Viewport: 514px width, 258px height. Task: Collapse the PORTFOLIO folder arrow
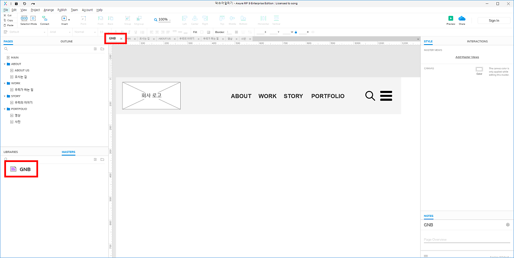point(4,109)
